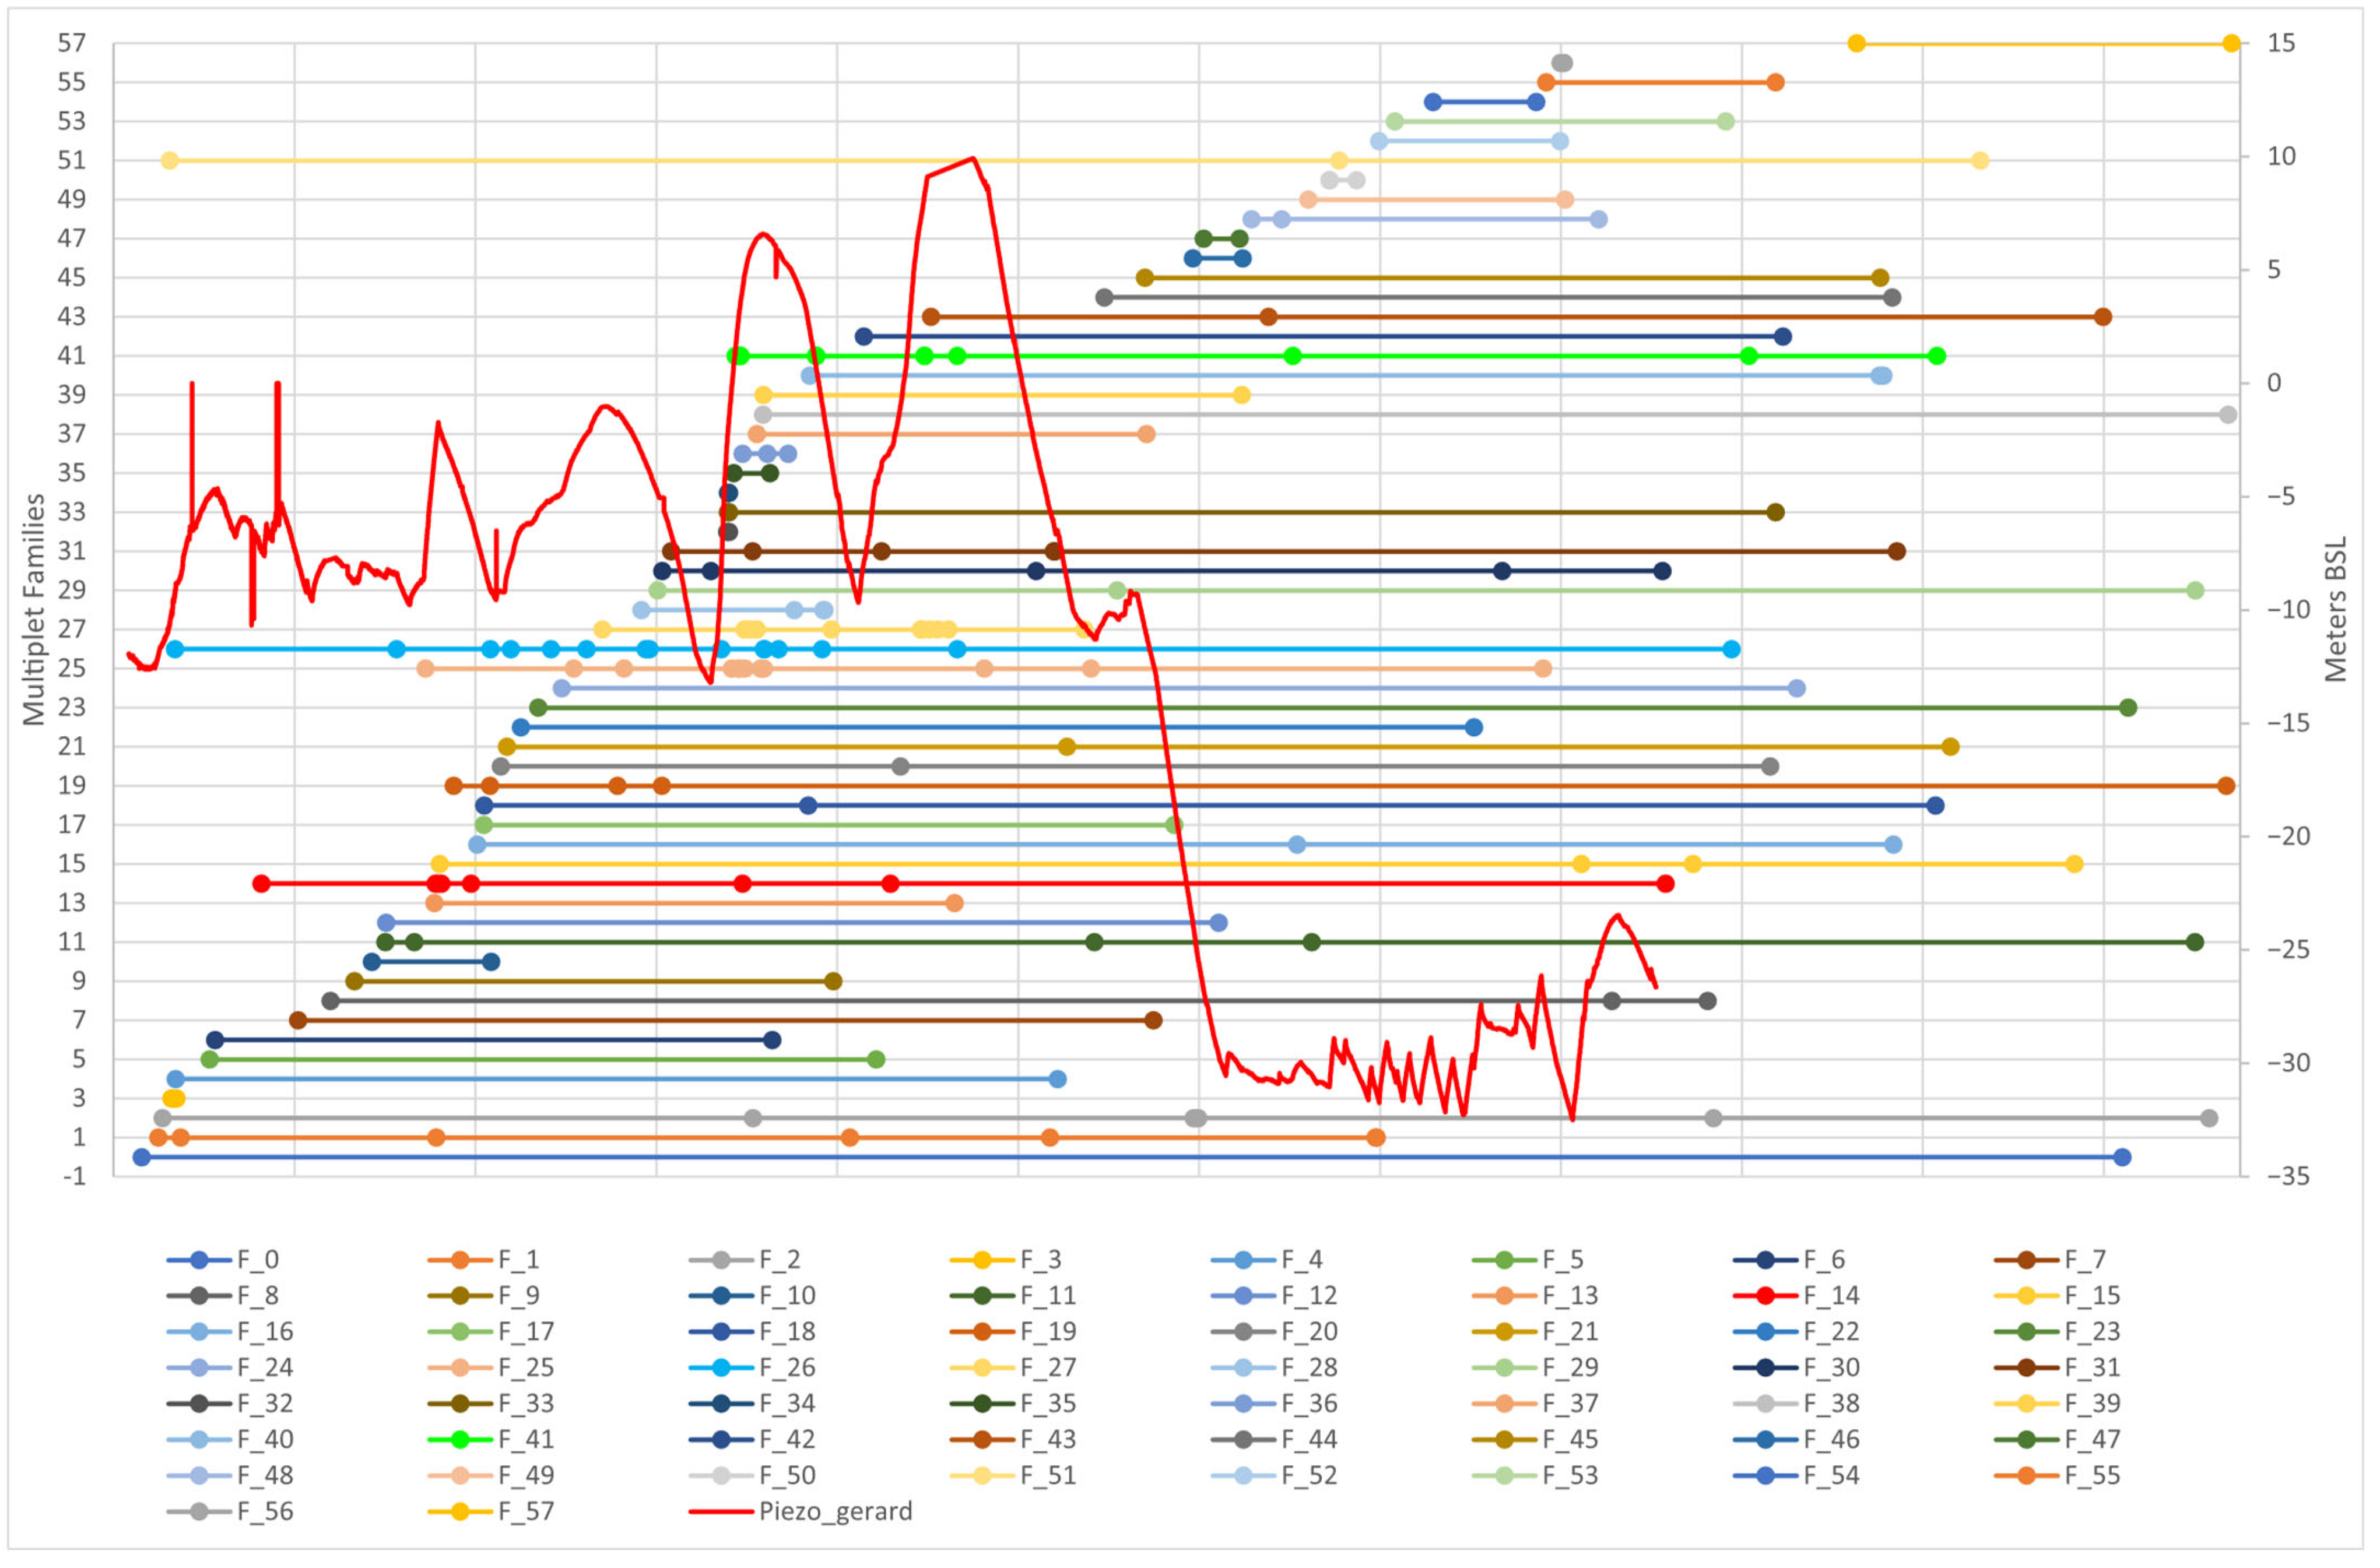Click the F_41 bright green legend marker
Image resolution: width=2380 pixels, height=1568 pixels.
point(460,1440)
